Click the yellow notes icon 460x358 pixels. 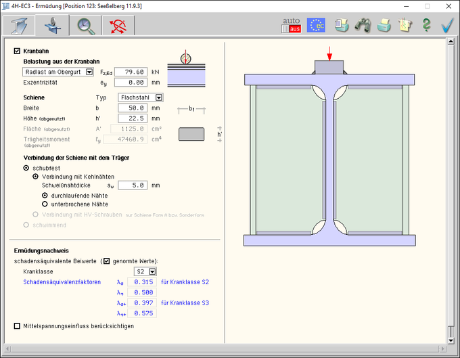click(x=405, y=25)
